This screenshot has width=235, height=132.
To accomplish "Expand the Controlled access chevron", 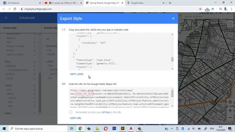I will coord(35,70).
